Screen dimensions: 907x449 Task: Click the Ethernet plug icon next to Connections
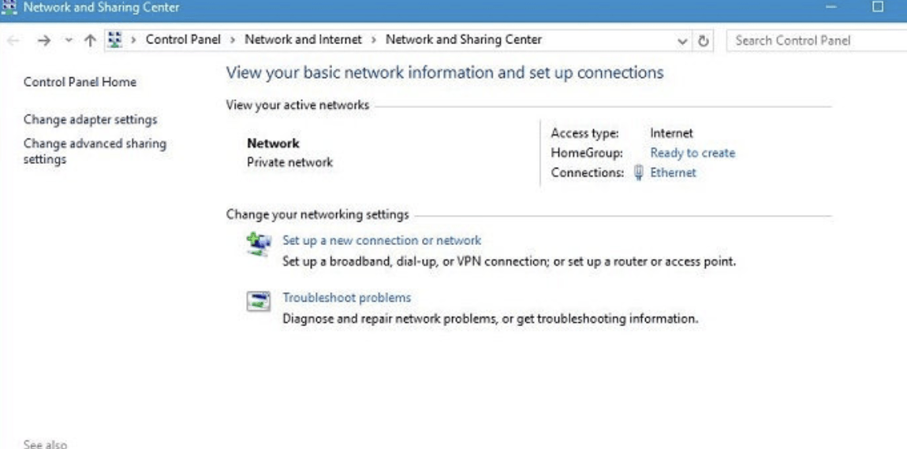(x=639, y=173)
